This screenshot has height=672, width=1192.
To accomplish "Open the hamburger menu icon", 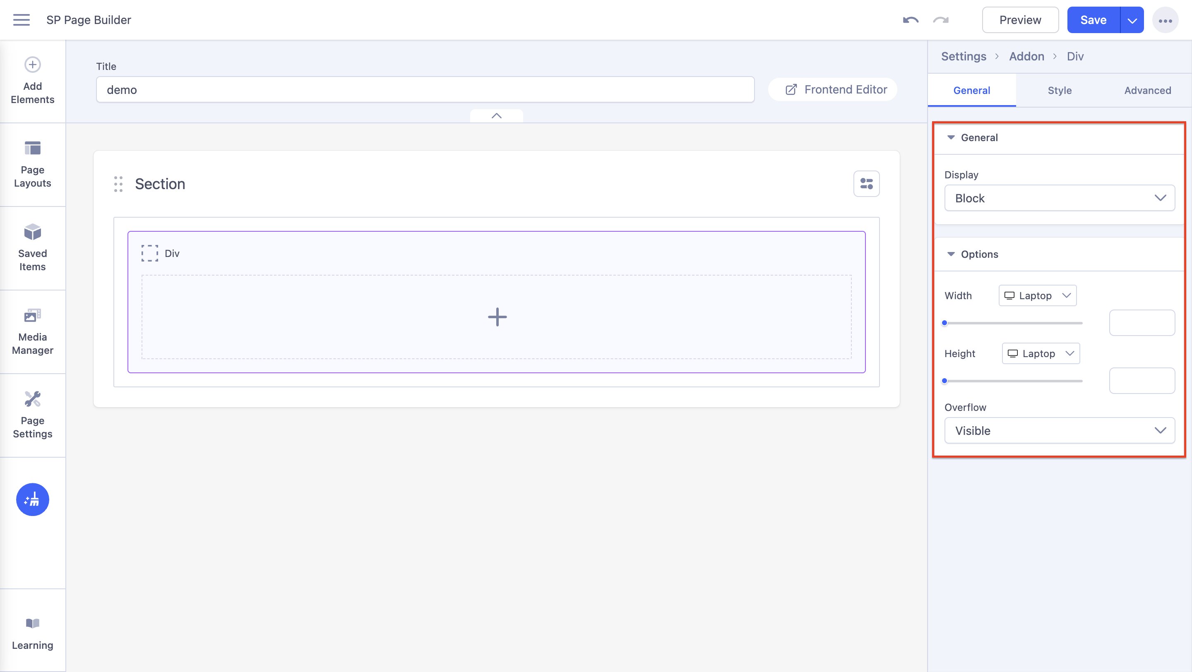I will [21, 20].
